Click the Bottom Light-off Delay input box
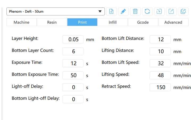 (x=73, y=99)
